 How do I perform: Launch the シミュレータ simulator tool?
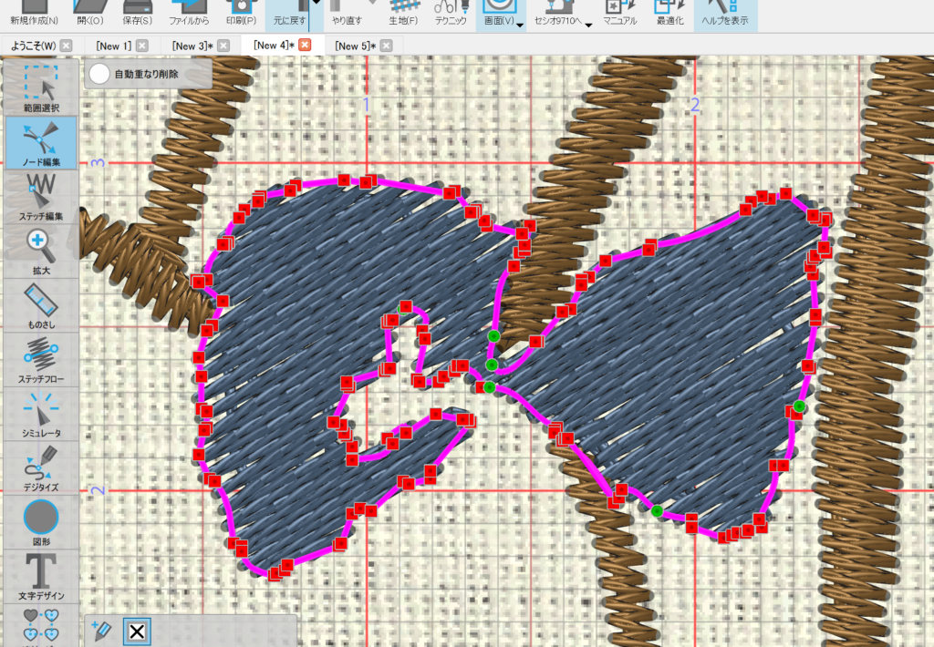[41, 411]
